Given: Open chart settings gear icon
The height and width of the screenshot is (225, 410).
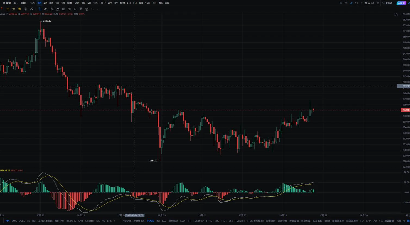Looking at the screenshot, I should (372, 3).
